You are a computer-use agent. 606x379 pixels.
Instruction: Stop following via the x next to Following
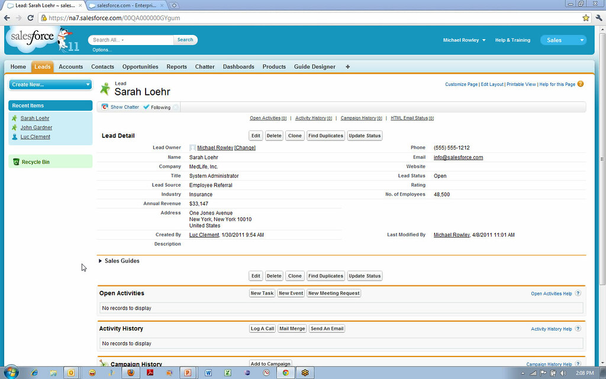point(176,108)
